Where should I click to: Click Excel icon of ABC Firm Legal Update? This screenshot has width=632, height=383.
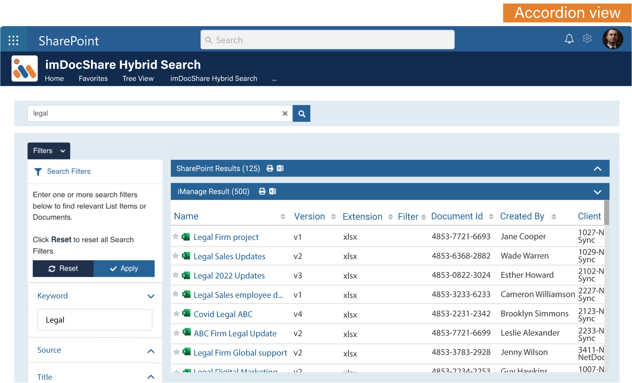coord(187,332)
